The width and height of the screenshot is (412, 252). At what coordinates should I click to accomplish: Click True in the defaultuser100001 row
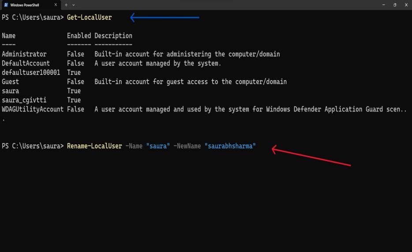[x=74, y=72]
